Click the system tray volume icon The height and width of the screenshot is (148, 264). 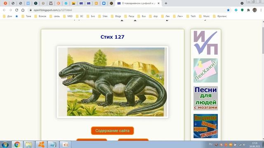(x=244, y=145)
